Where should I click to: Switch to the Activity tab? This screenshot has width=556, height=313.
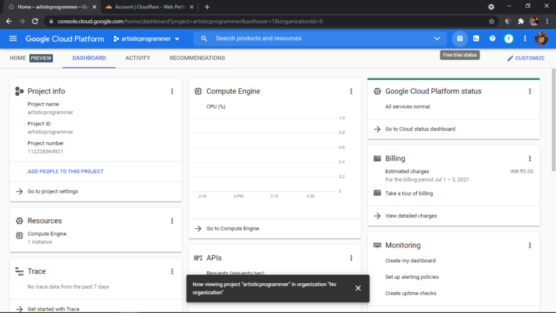point(138,58)
